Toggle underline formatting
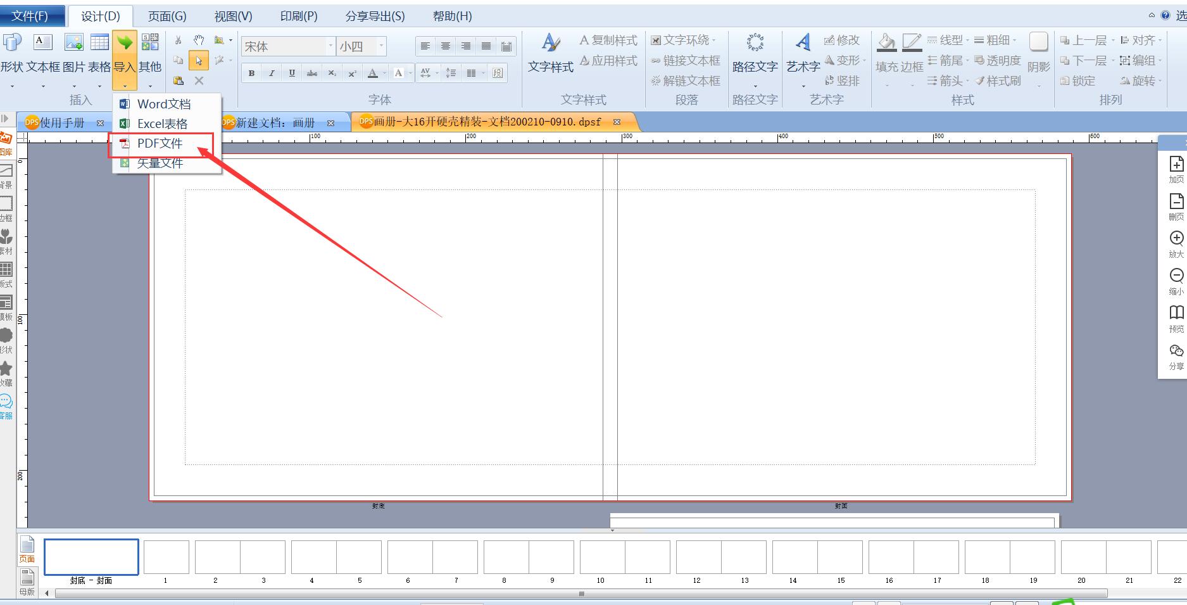1187x605 pixels. pyautogui.click(x=292, y=73)
